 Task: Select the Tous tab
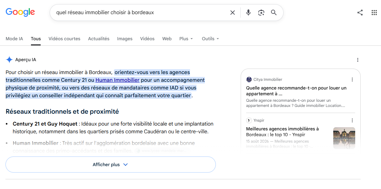click(36, 39)
